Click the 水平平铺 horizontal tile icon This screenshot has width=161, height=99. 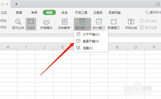78,34
